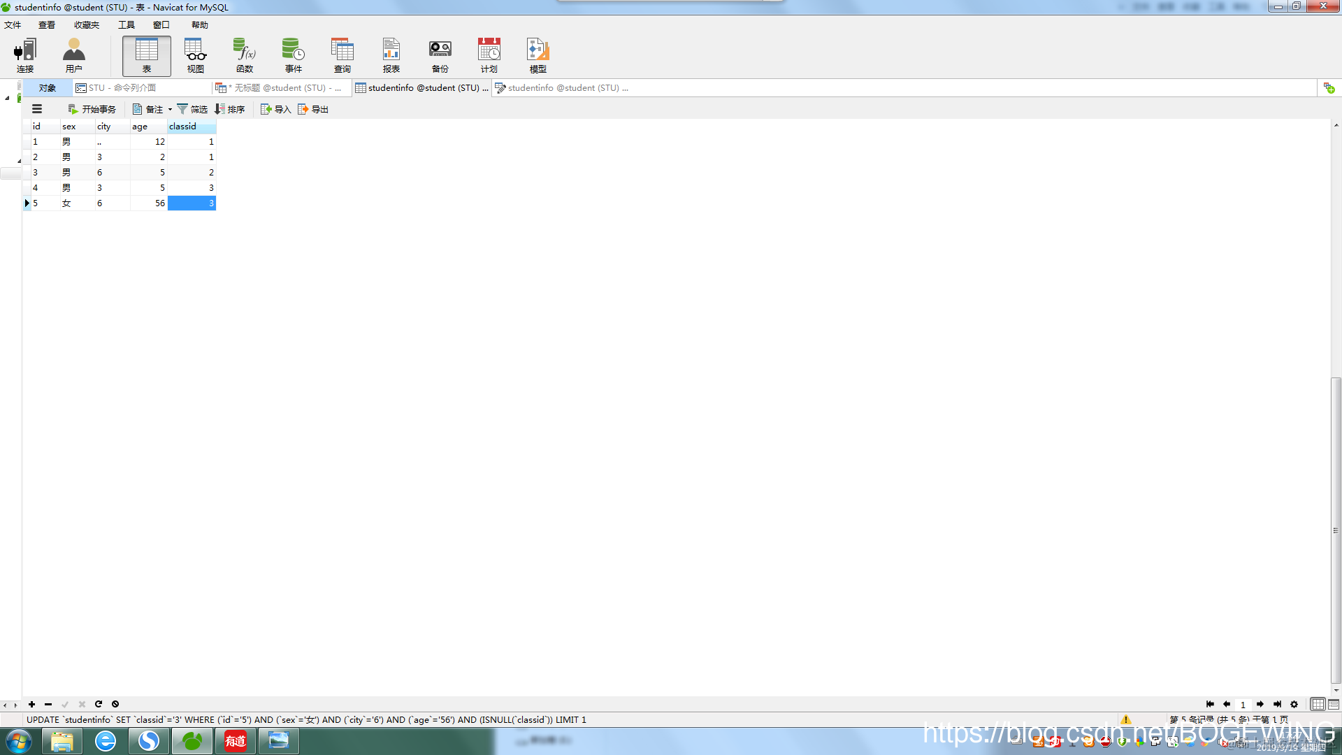The width and height of the screenshot is (1342, 755).
Task: Click the 事件 (Event) toolbar icon
Action: [293, 56]
